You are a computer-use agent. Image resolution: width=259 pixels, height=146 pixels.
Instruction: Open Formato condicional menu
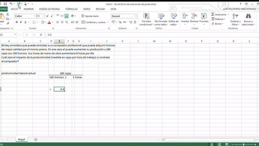146,19
